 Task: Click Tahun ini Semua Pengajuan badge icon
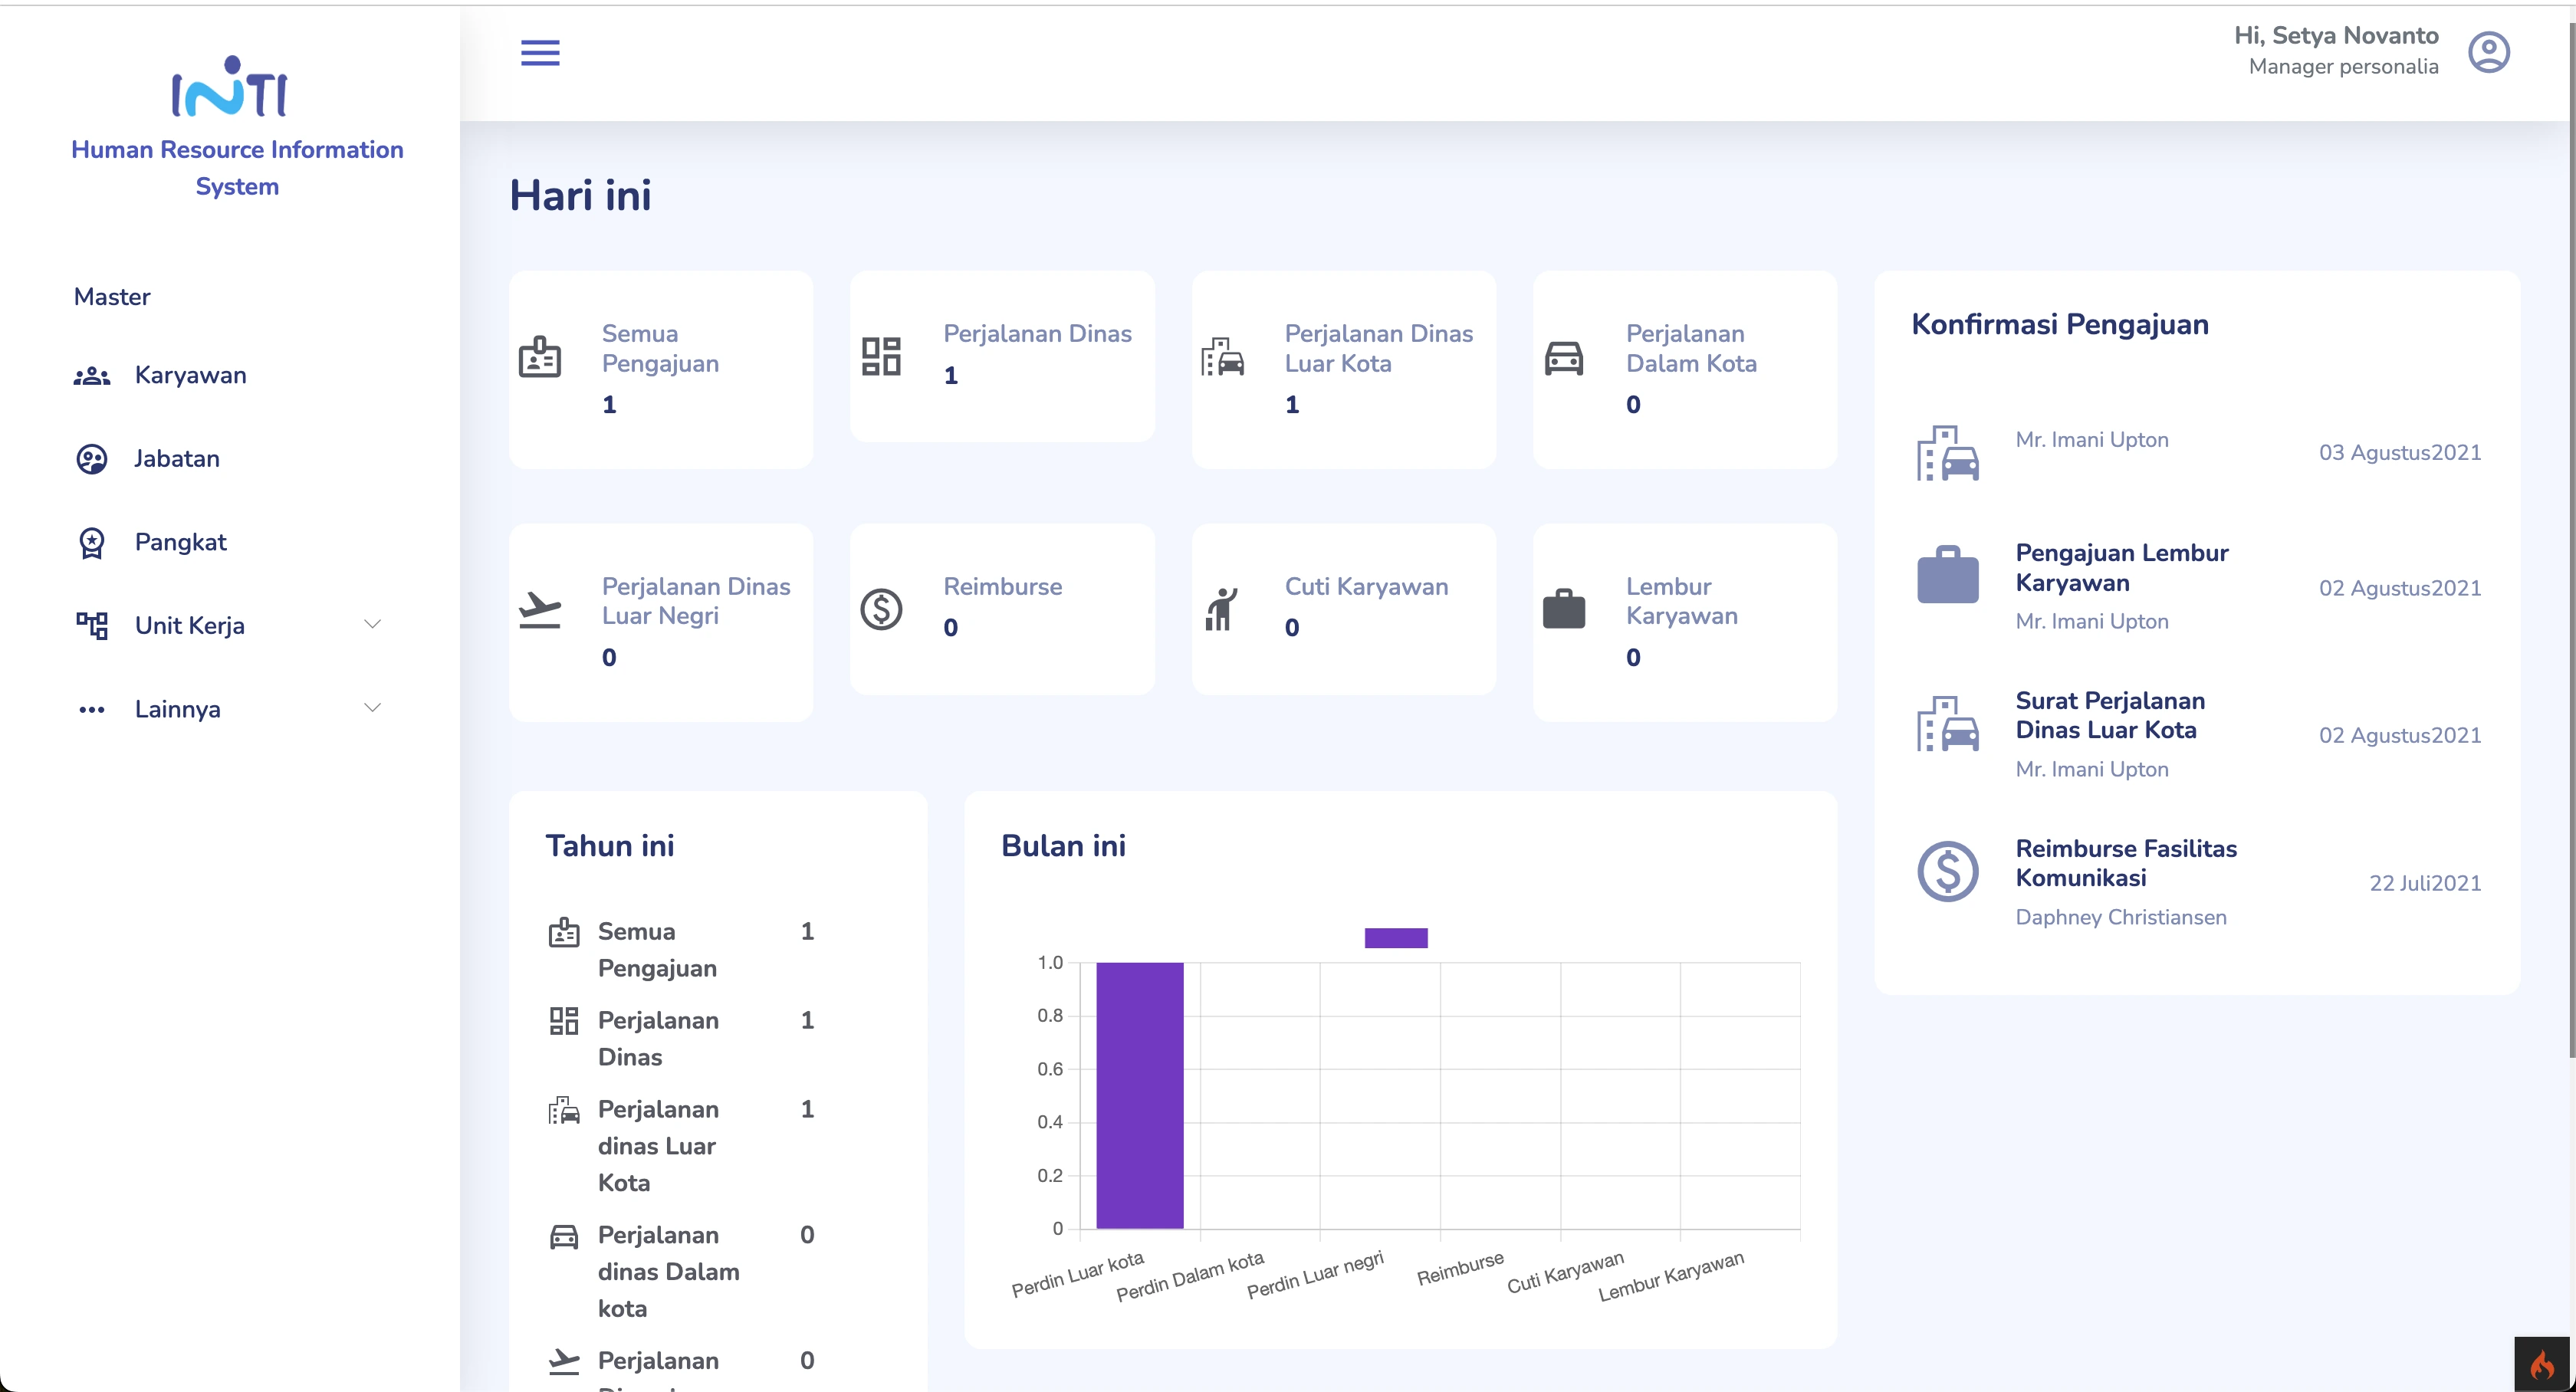click(564, 932)
